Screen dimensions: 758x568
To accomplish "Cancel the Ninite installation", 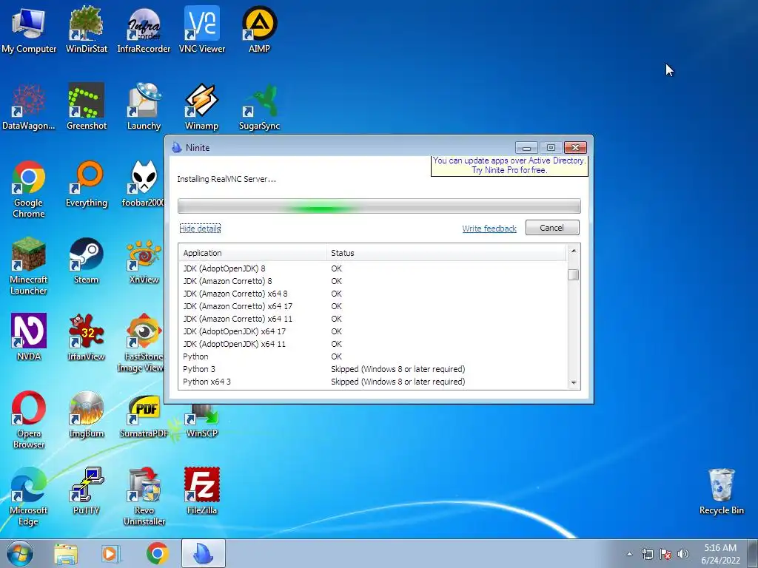I will (x=552, y=228).
